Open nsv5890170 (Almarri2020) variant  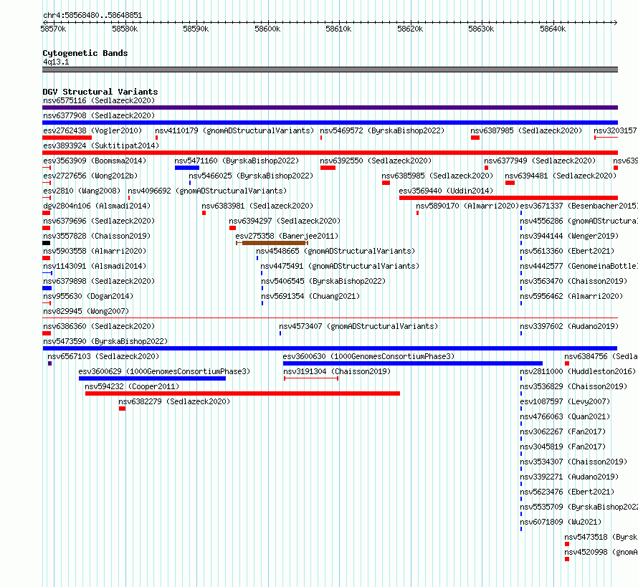click(467, 206)
